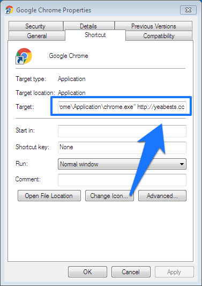Screen dimensions: 202x286
Task: Dismiss the dialog with Cancel
Action: pos(131,272)
